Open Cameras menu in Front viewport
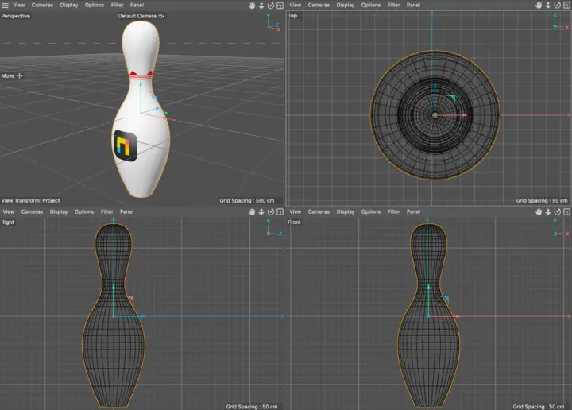Viewport: 572px width, 410px height. point(319,211)
